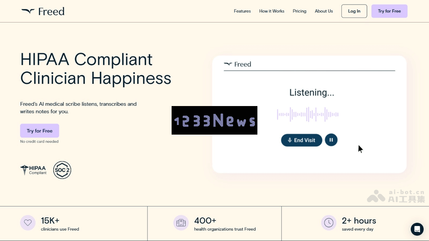429x241 pixels.
Task: Open the chat widget icon
Action: pyautogui.click(x=417, y=229)
